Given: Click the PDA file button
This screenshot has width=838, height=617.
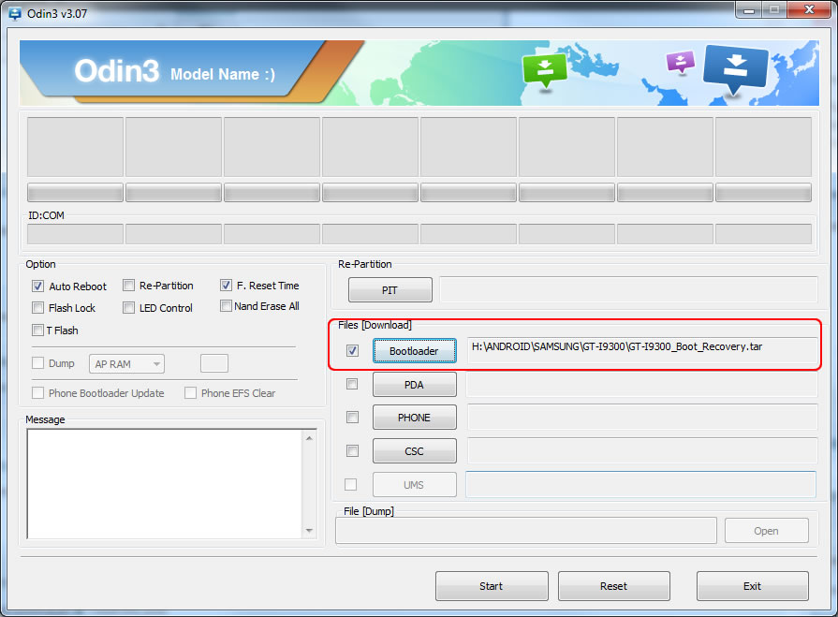Looking at the screenshot, I should pos(414,385).
